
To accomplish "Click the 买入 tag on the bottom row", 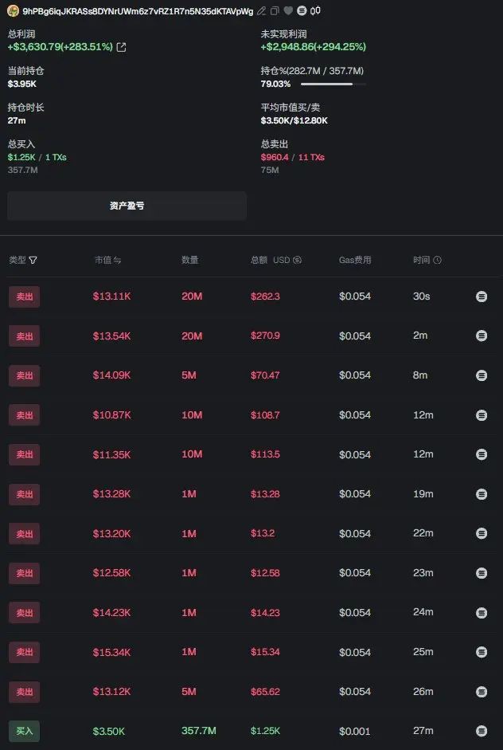I will coord(24,731).
